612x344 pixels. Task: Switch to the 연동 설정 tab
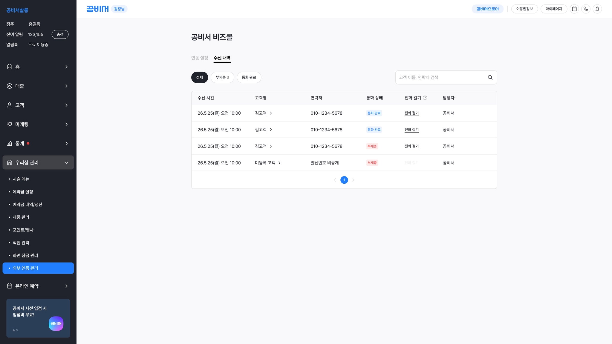click(200, 58)
